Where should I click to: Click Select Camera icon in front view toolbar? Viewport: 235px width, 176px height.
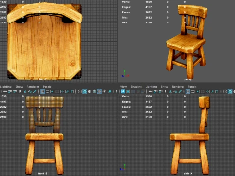[5, 91]
